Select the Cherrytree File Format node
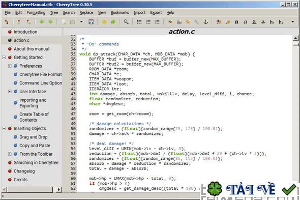Screen dimensions: 300x200 pos(41,74)
